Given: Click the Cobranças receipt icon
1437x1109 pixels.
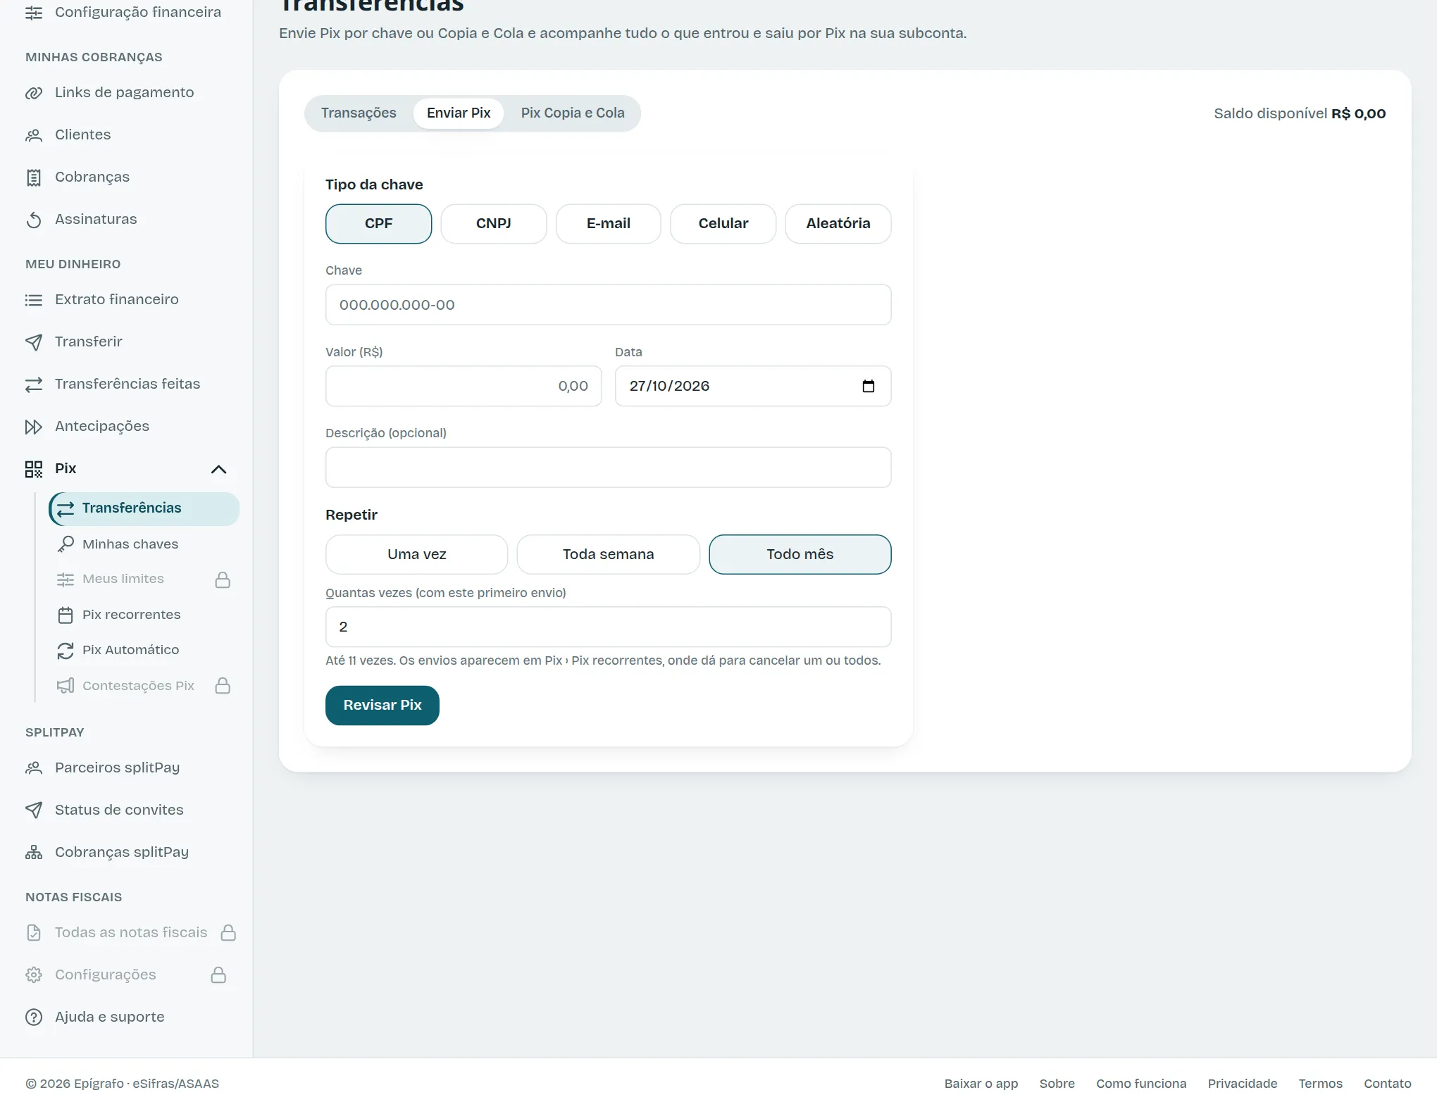Looking at the screenshot, I should click(x=34, y=177).
